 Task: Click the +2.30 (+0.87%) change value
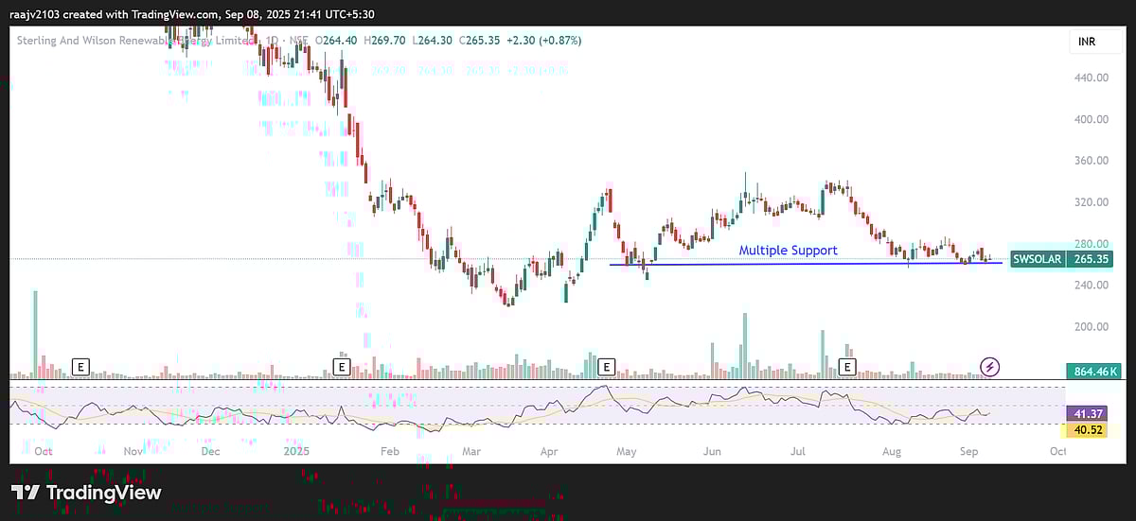point(544,41)
